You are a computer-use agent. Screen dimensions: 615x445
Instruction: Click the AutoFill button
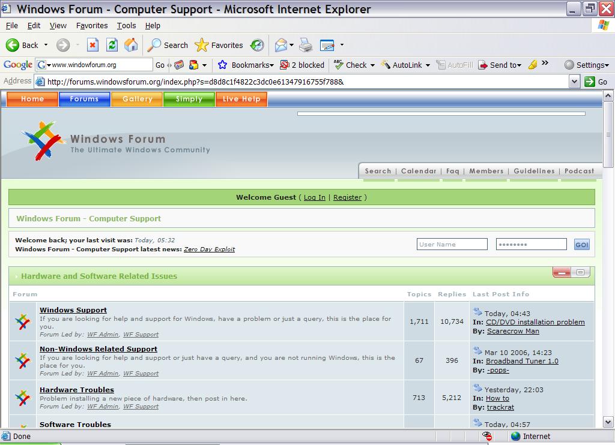pyautogui.click(x=455, y=65)
